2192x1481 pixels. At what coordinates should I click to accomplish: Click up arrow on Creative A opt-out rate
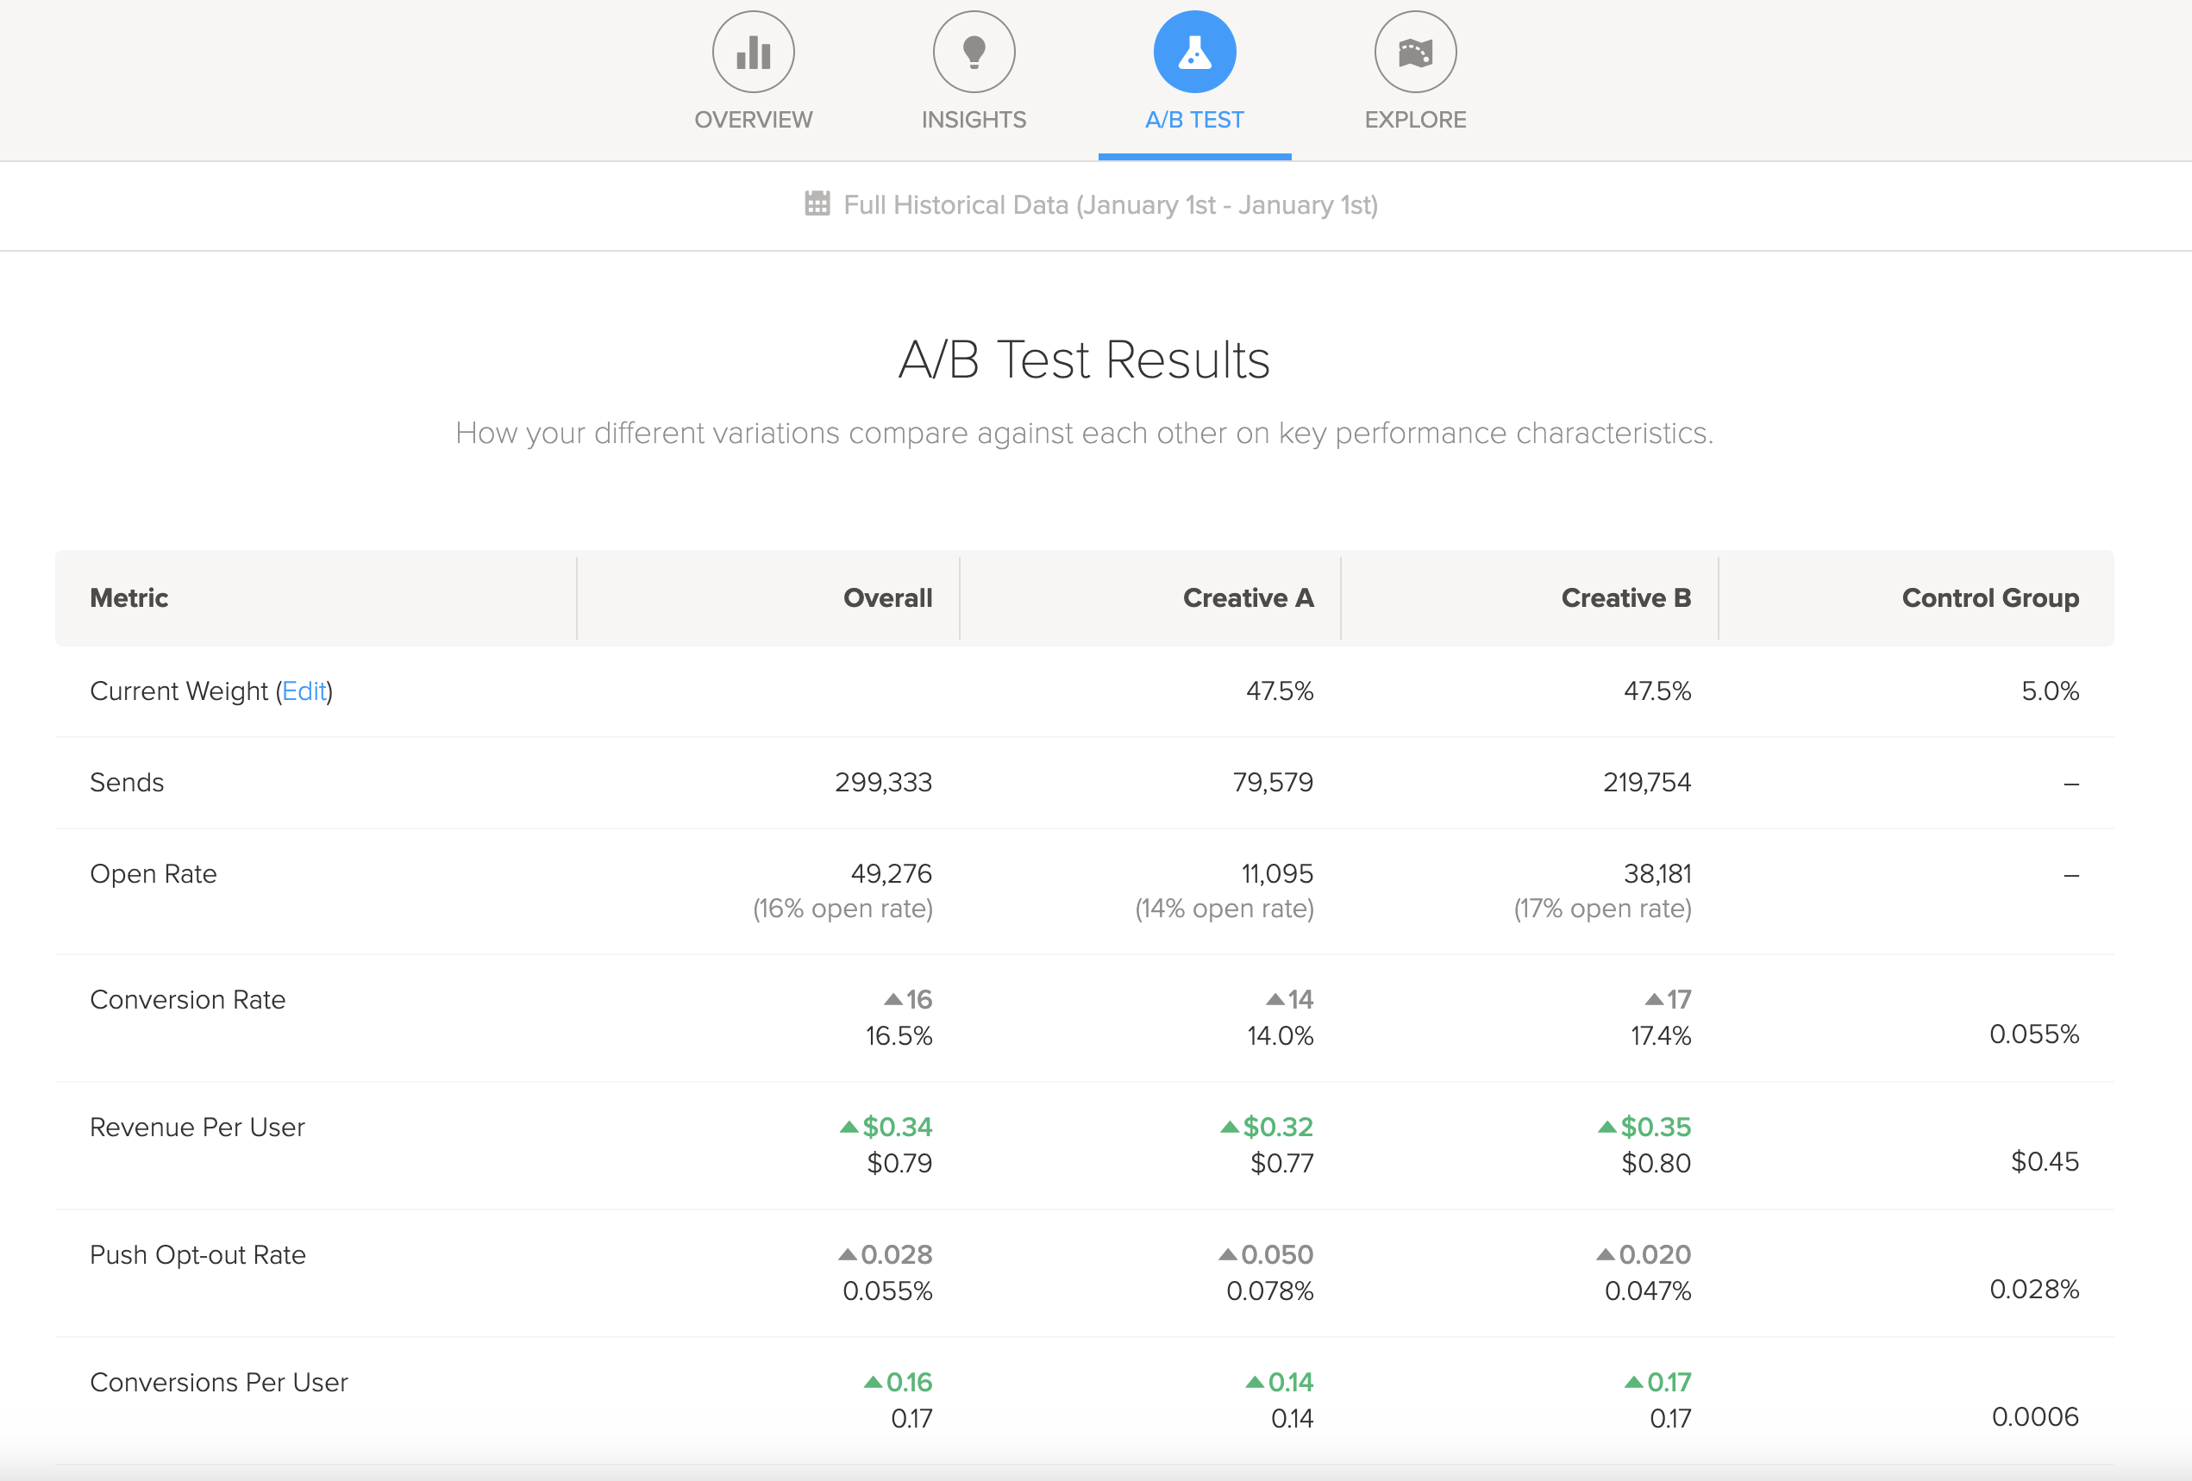pyautogui.click(x=1227, y=1255)
